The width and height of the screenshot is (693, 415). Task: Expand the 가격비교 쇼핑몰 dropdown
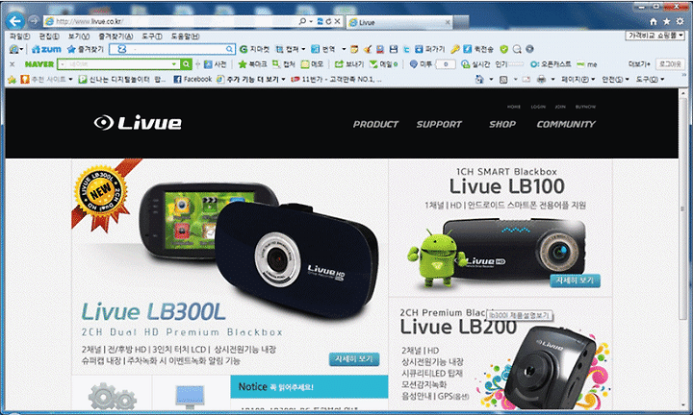coord(655,36)
